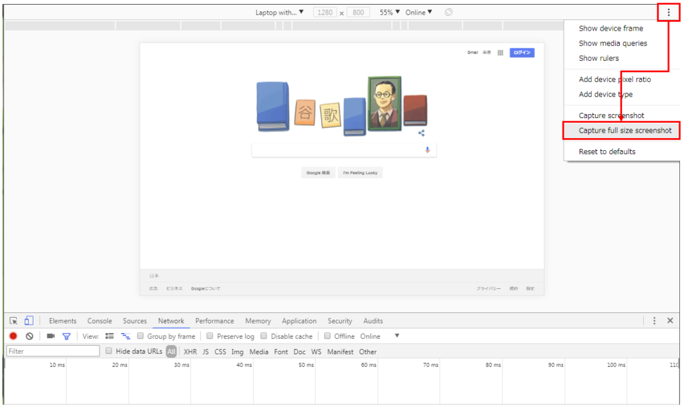This screenshot has height=407, width=684.
Task: Toggle the device toolbar icon in DevTools
Action: pyautogui.click(x=29, y=321)
